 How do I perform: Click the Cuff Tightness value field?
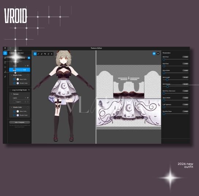tap(185, 105)
